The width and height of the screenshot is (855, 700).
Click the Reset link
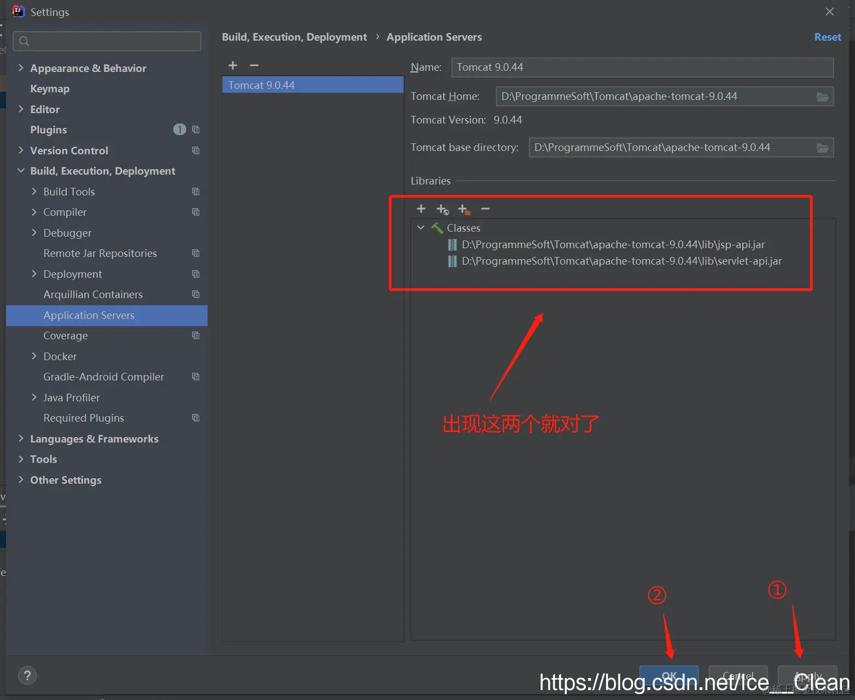pyautogui.click(x=828, y=37)
